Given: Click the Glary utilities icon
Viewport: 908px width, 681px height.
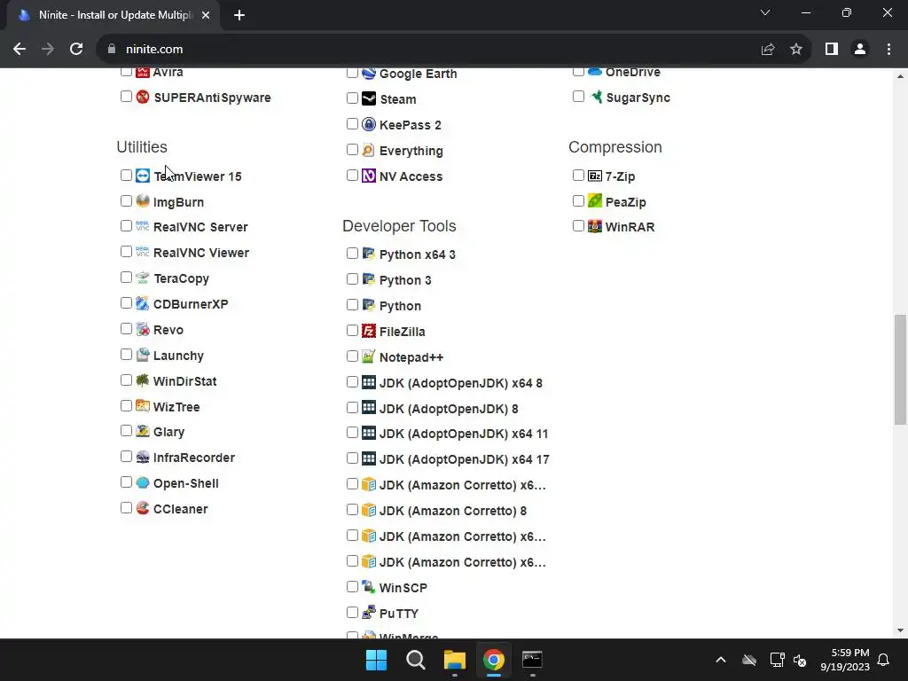Looking at the screenshot, I should click(x=143, y=431).
